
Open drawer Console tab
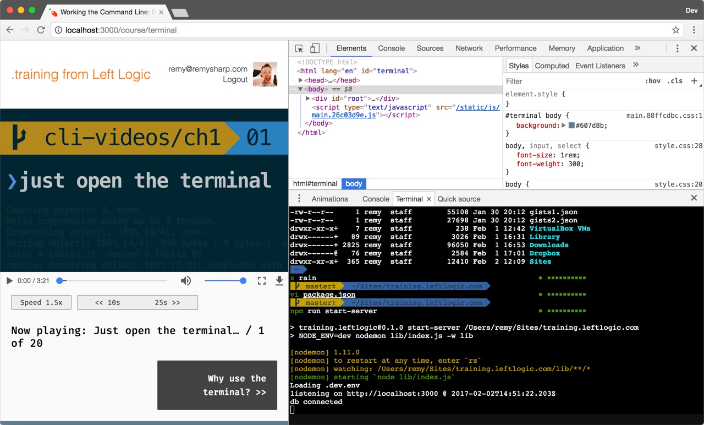[376, 199]
